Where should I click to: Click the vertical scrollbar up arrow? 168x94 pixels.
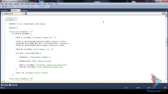click(x=166, y=18)
